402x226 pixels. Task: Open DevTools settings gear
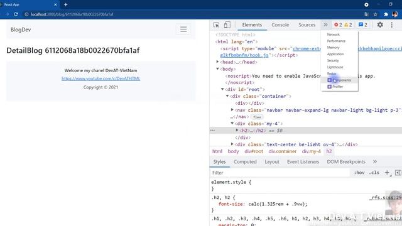point(380,24)
